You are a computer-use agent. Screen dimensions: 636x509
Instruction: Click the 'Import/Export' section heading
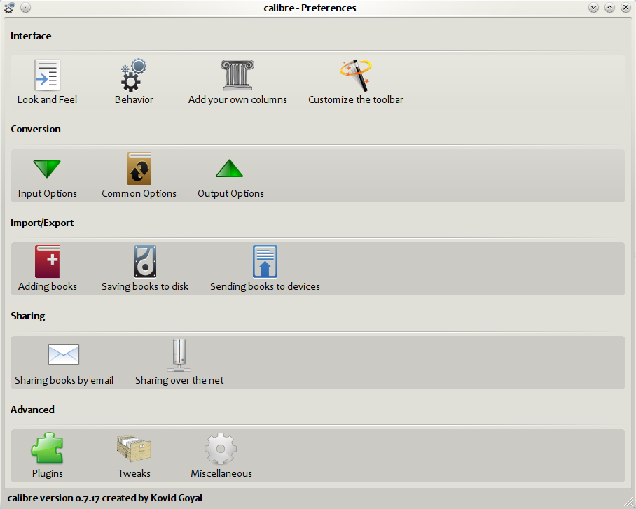(x=42, y=223)
